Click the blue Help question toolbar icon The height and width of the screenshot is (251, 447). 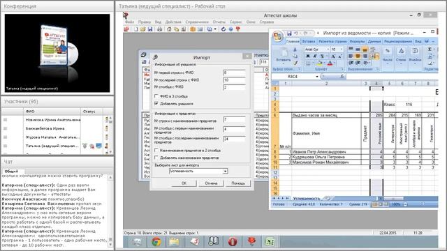pos(230,29)
